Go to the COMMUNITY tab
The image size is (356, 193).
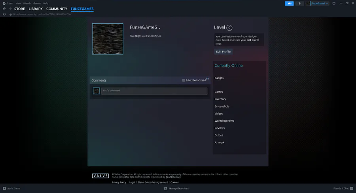click(57, 9)
